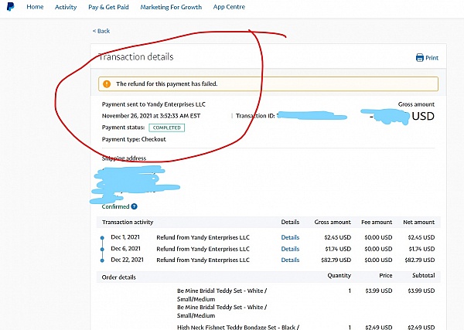This screenshot has height=330, width=464.
Task: Click the Confirmed address status text
Action: click(x=115, y=206)
